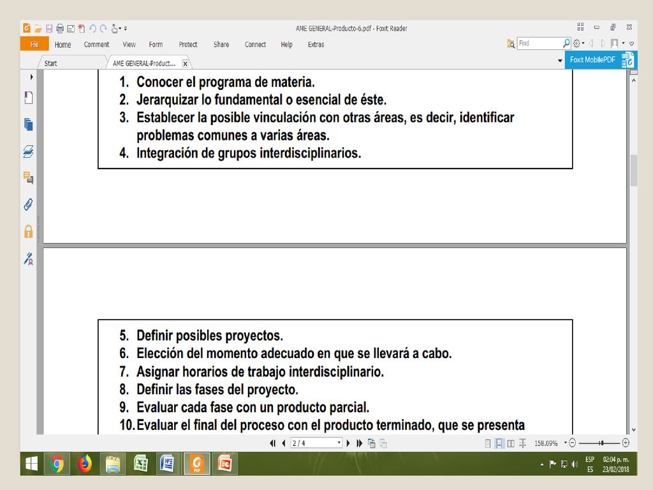Image resolution: width=653 pixels, height=490 pixels.
Task: Go to last page button
Action: (360, 443)
